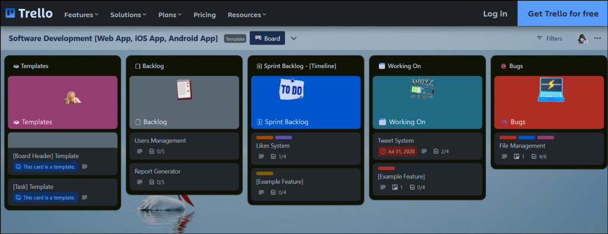Image resolution: width=608 pixels, height=234 pixels.
Task: Click description icon on Report Generator card
Action: pyautogui.click(x=140, y=182)
